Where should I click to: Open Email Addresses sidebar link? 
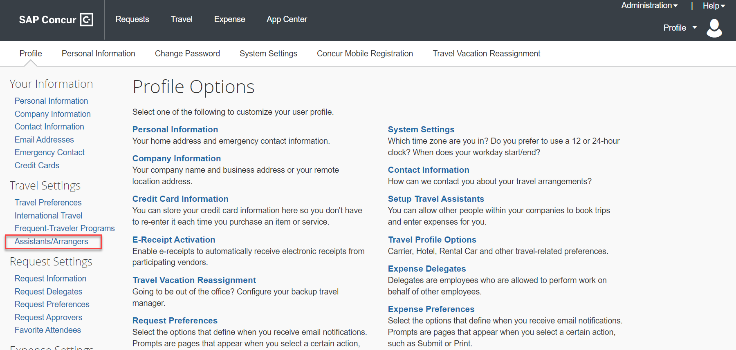(x=44, y=140)
